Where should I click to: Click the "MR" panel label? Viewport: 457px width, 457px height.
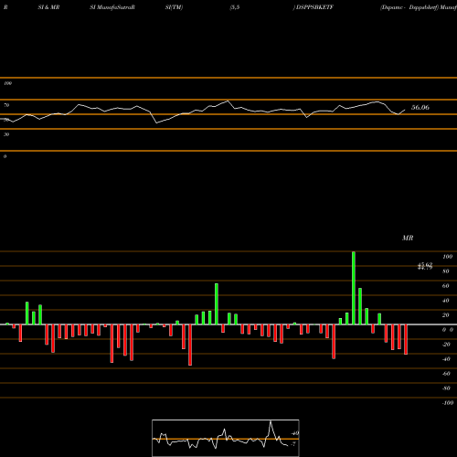[x=408, y=238]
